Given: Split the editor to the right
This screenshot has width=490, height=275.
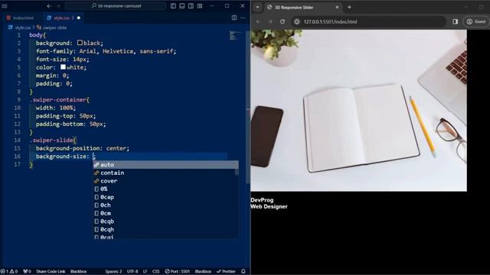Looking at the screenshot, I should point(234,18).
